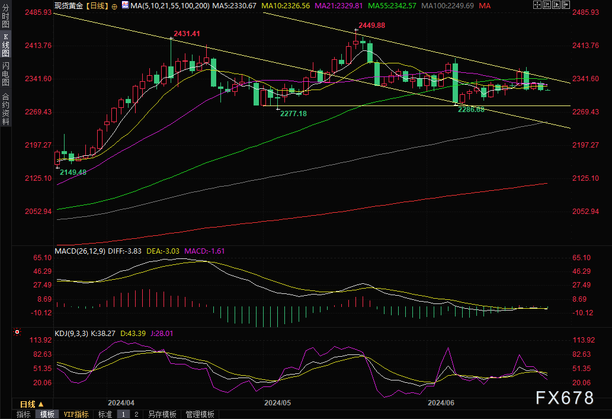
Task: Open the 日线 period selector arrow
Action: 41,404
